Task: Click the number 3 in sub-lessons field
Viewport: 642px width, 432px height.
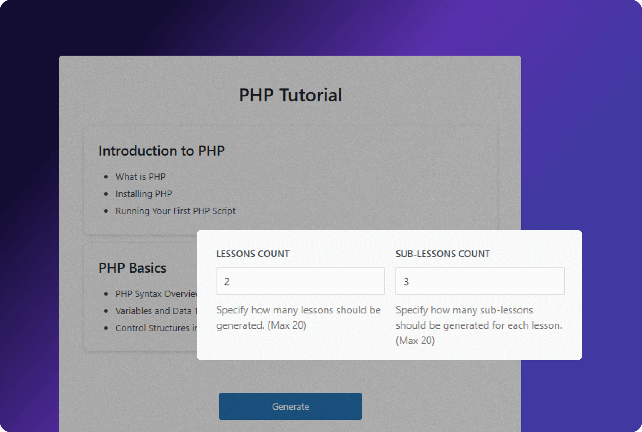Action: pos(406,282)
